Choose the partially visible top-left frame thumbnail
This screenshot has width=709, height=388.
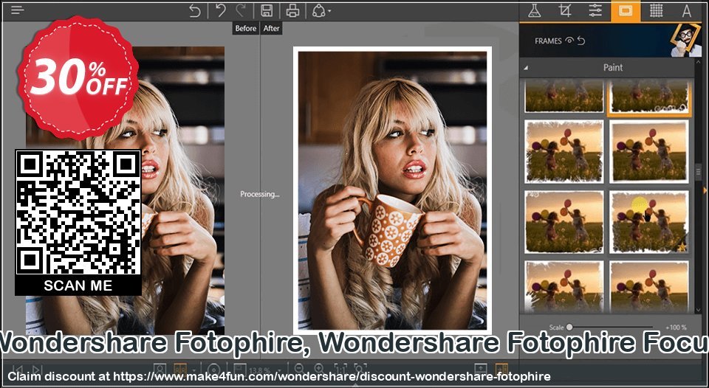pyautogui.click(x=564, y=96)
